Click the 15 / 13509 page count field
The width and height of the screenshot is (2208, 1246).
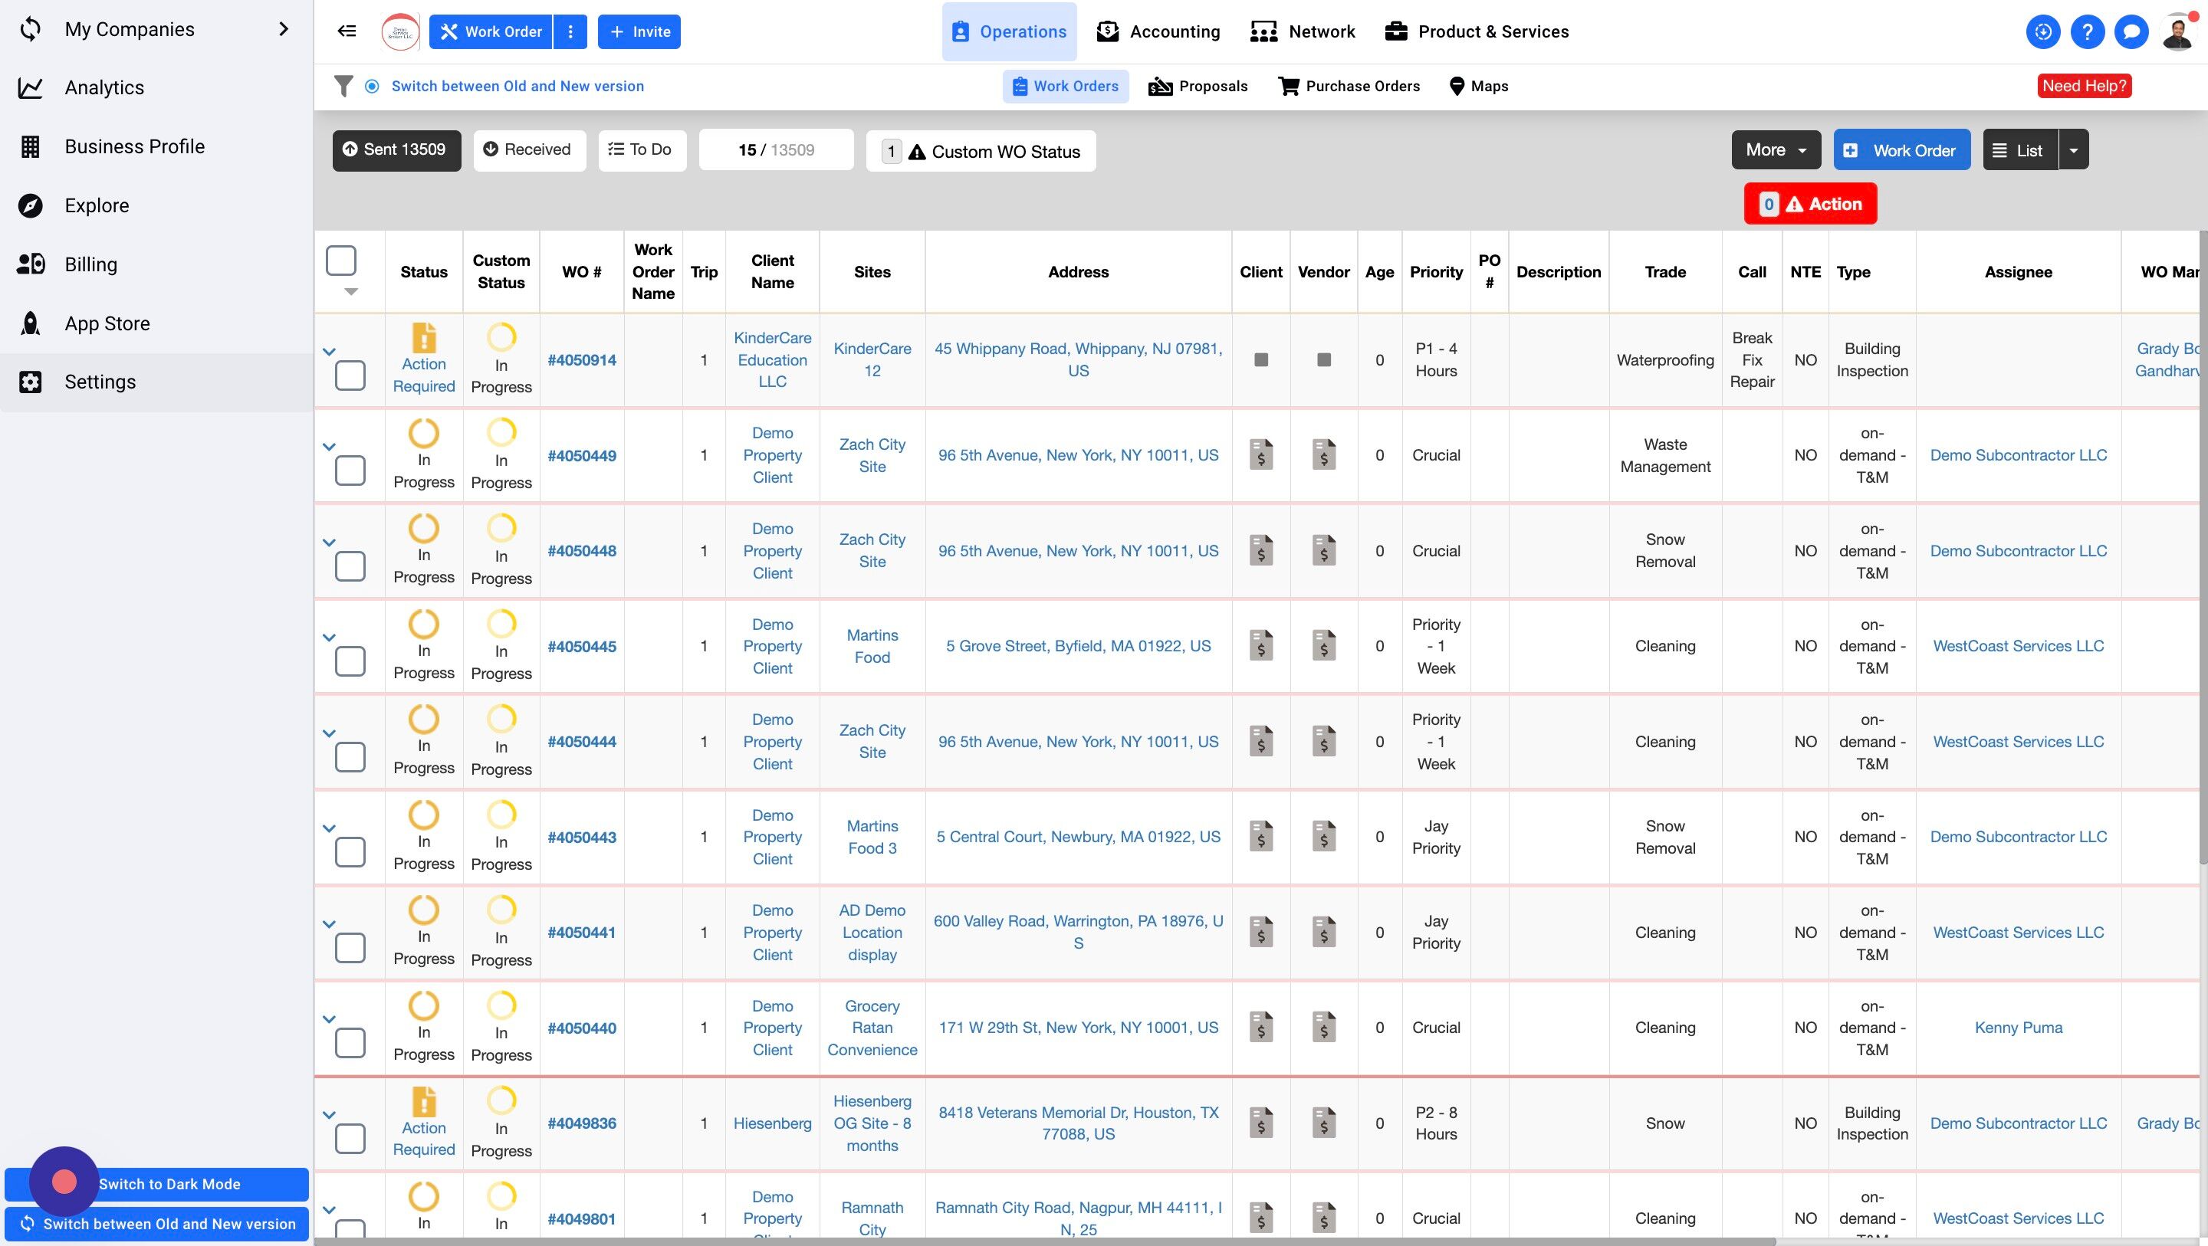(x=776, y=150)
